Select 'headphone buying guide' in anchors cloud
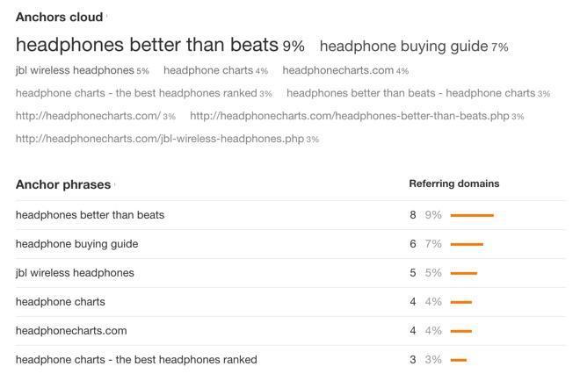580x374 pixels. click(403, 47)
